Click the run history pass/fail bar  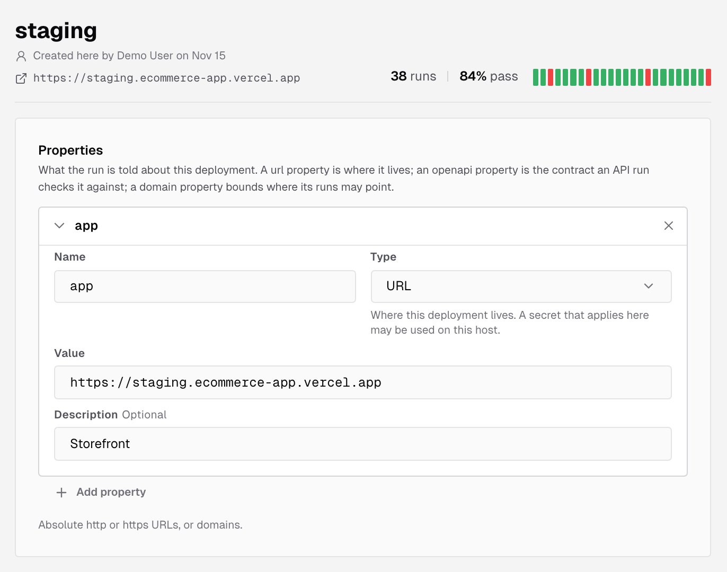(x=622, y=77)
